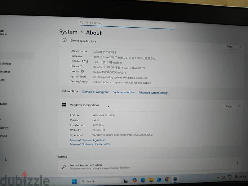Open Task View from the taskbar
This screenshot has width=248, height=186.
pyautogui.click(x=126, y=181)
